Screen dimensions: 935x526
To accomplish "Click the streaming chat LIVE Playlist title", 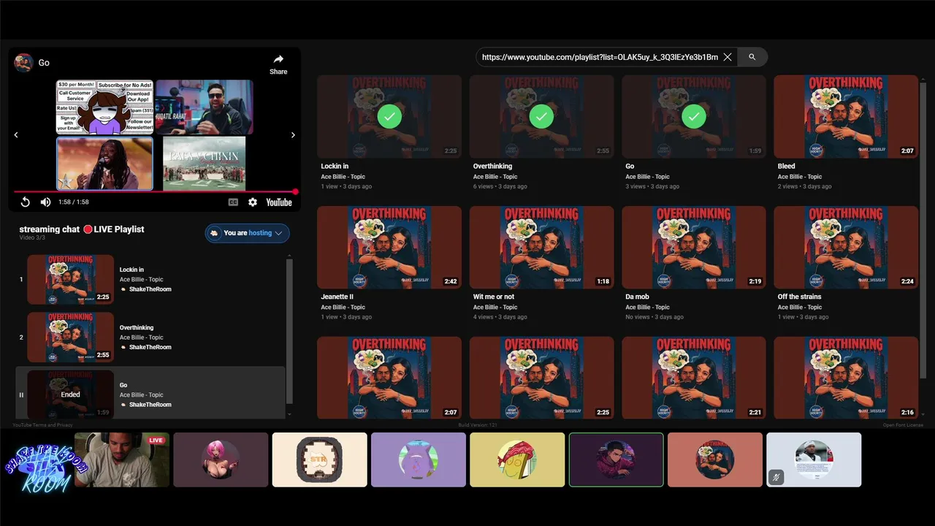I will (82, 229).
